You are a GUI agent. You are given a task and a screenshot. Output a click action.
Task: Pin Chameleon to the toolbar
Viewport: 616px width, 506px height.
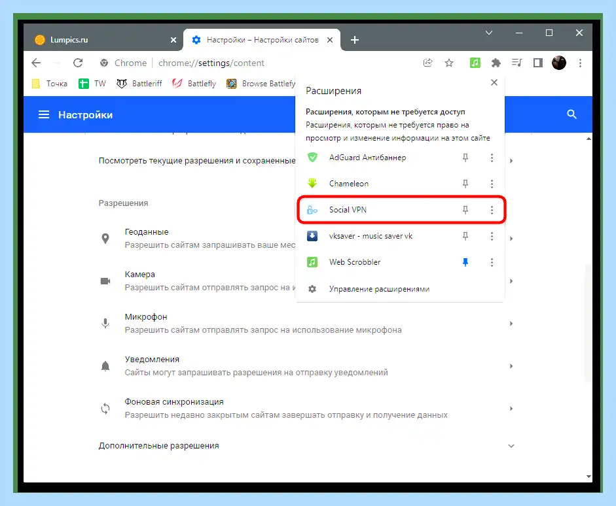pyautogui.click(x=465, y=184)
